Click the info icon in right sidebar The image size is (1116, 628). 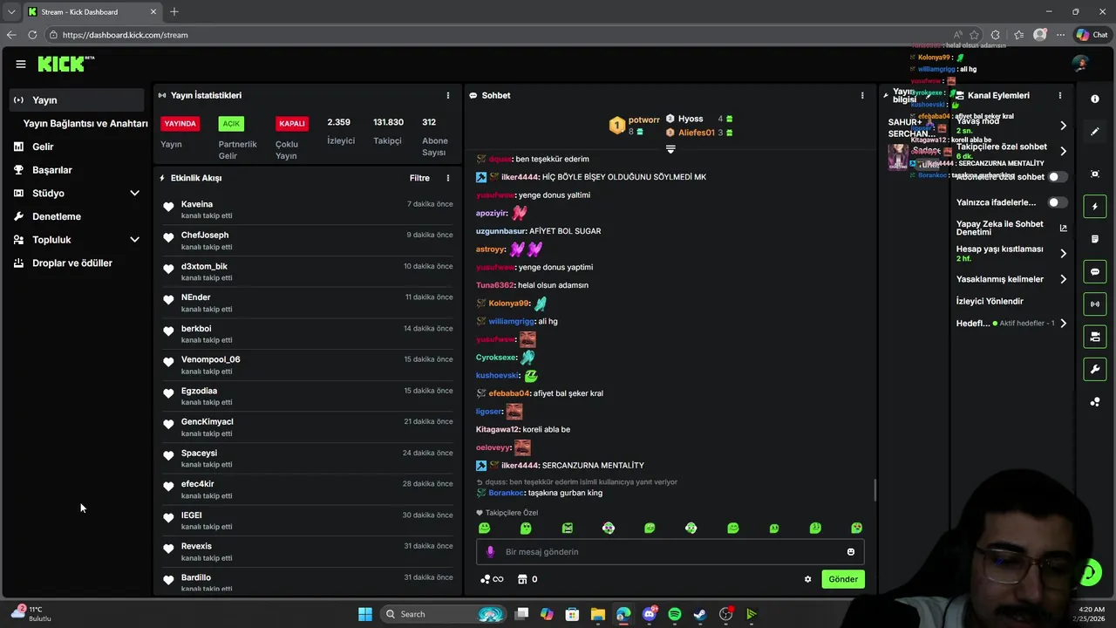click(1095, 99)
